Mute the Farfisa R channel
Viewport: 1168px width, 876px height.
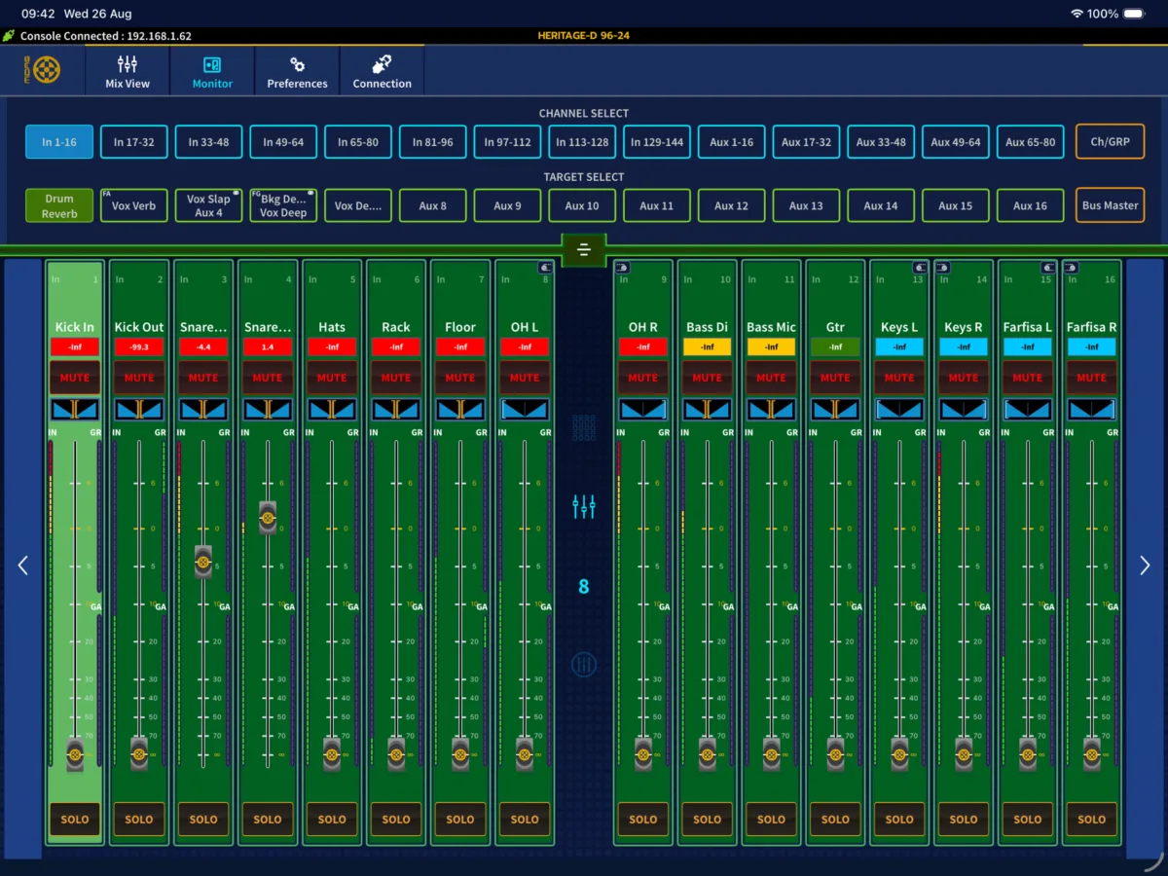coord(1092,377)
